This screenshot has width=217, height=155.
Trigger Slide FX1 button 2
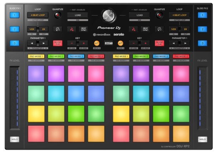tap(15, 29)
